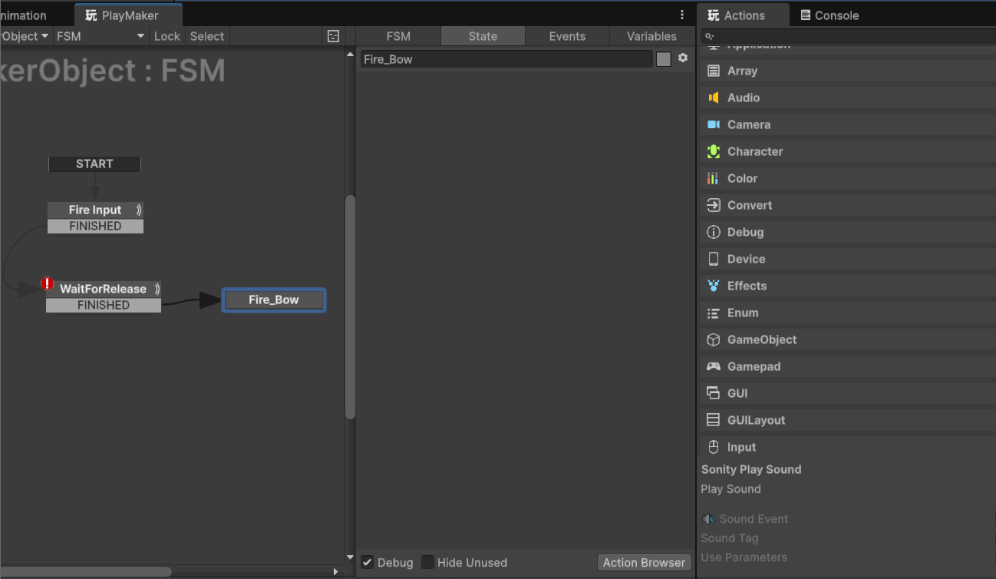Toggle the graph minimap icon
Image resolution: width=996 pixels, height=579 pixels.
tap(333, 36)
